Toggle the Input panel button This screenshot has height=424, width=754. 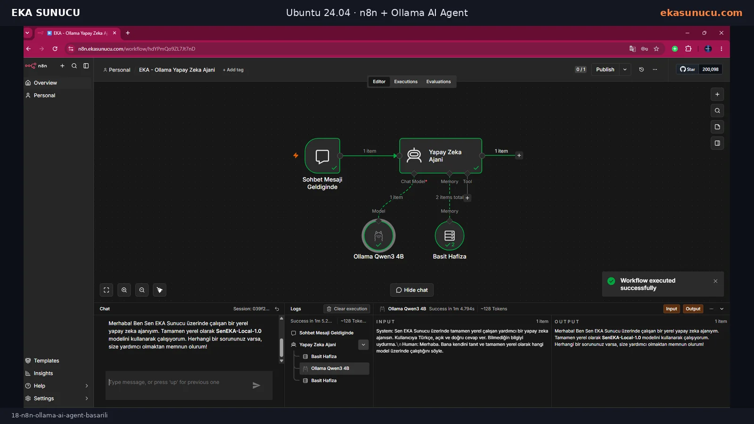(671, 309)
